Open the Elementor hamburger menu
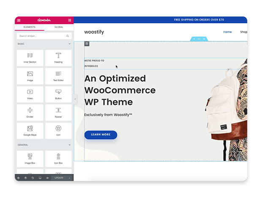The image size is (262, 203). (x=19, y=20)
